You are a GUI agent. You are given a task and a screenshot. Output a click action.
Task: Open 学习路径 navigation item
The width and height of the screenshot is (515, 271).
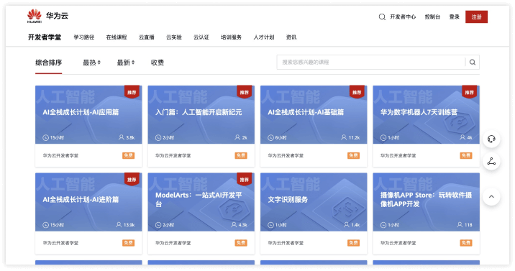[x=84, y=37]
